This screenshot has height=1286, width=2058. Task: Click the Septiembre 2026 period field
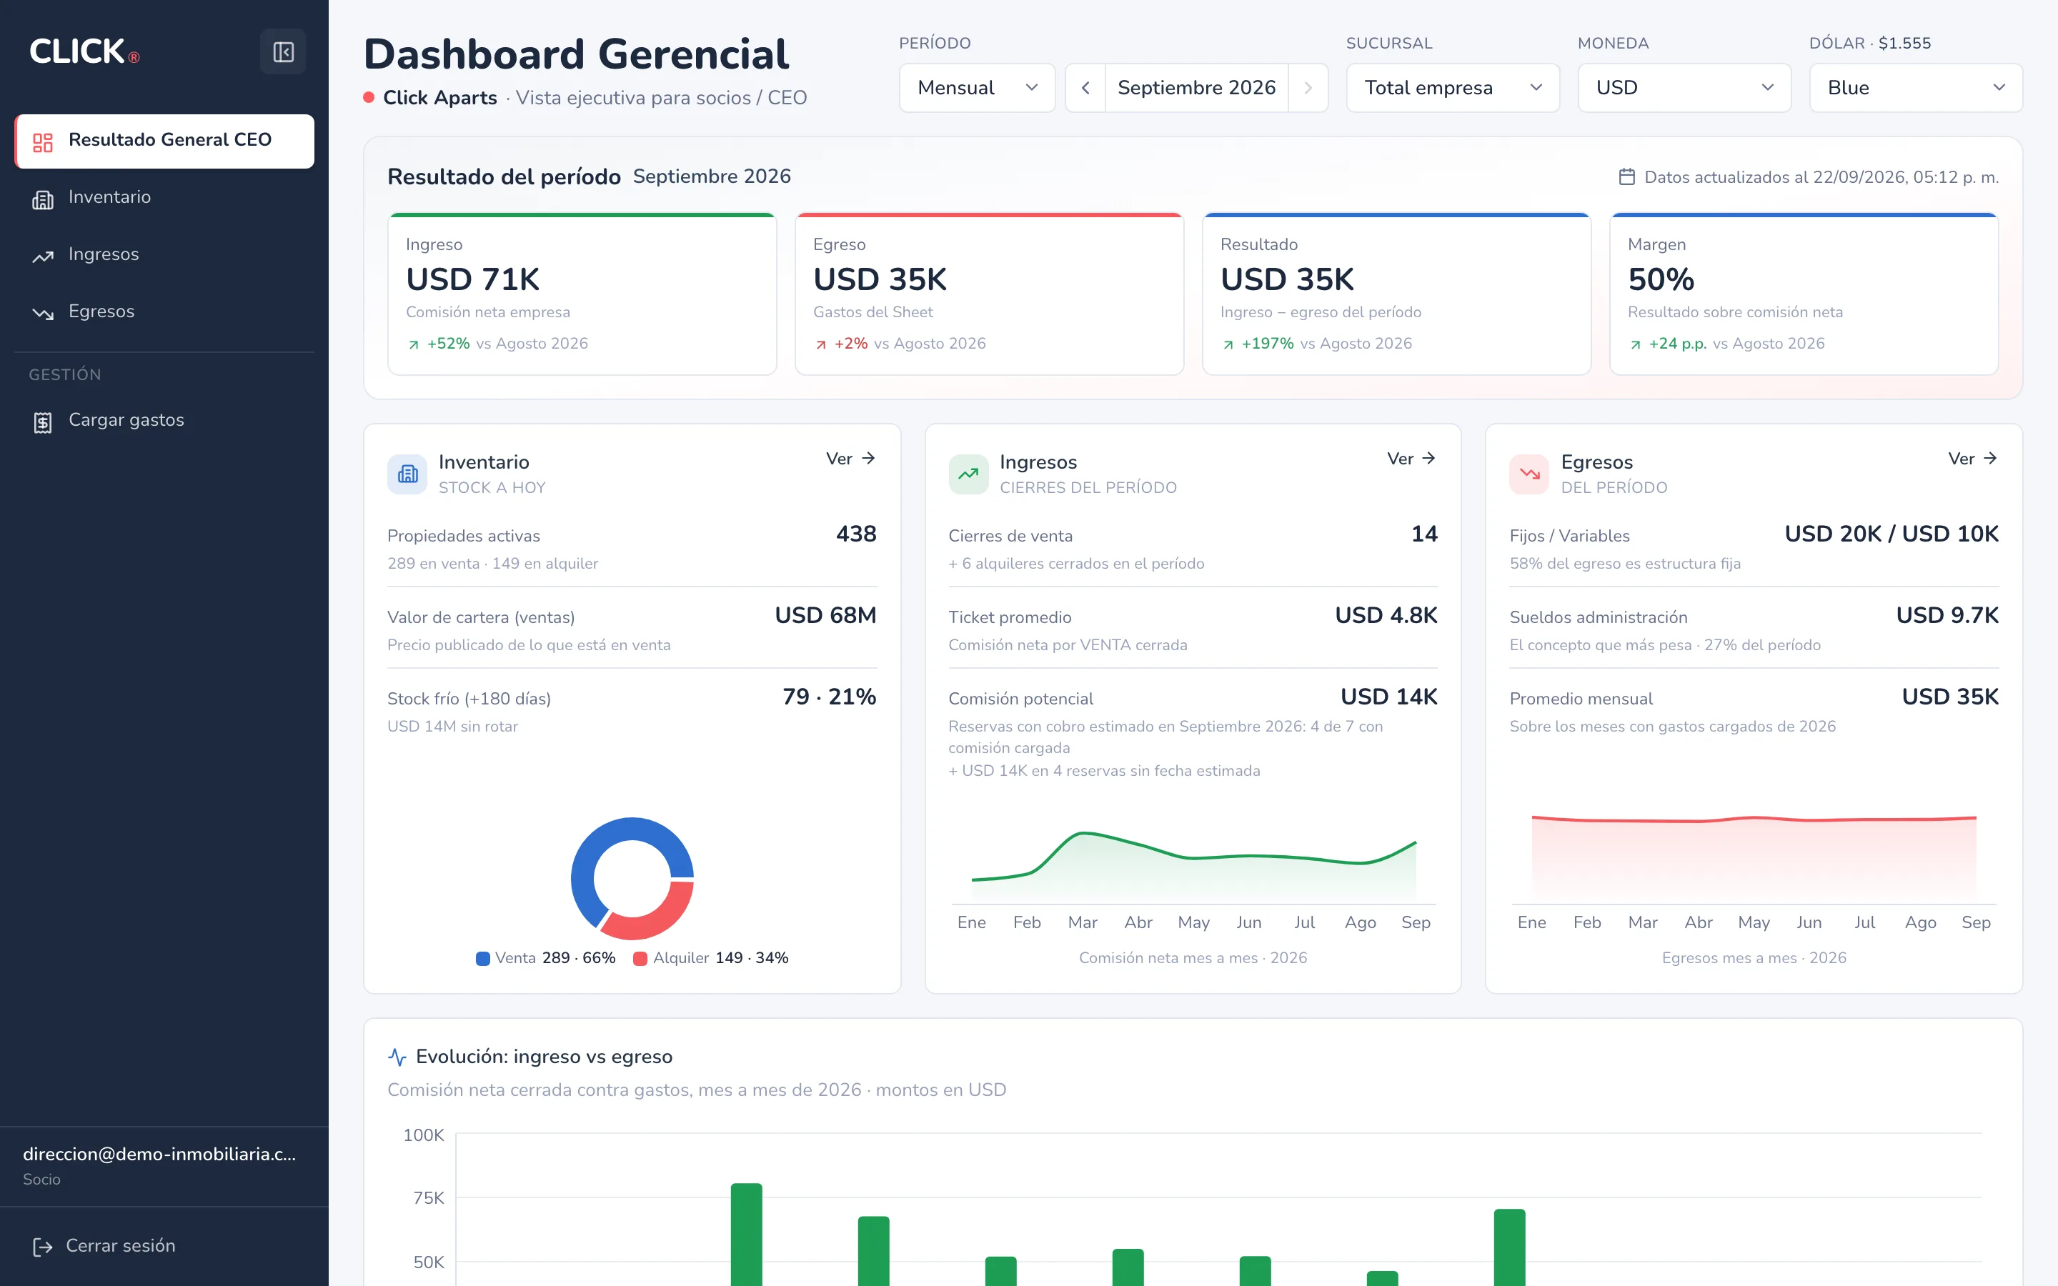(1196, 88)
